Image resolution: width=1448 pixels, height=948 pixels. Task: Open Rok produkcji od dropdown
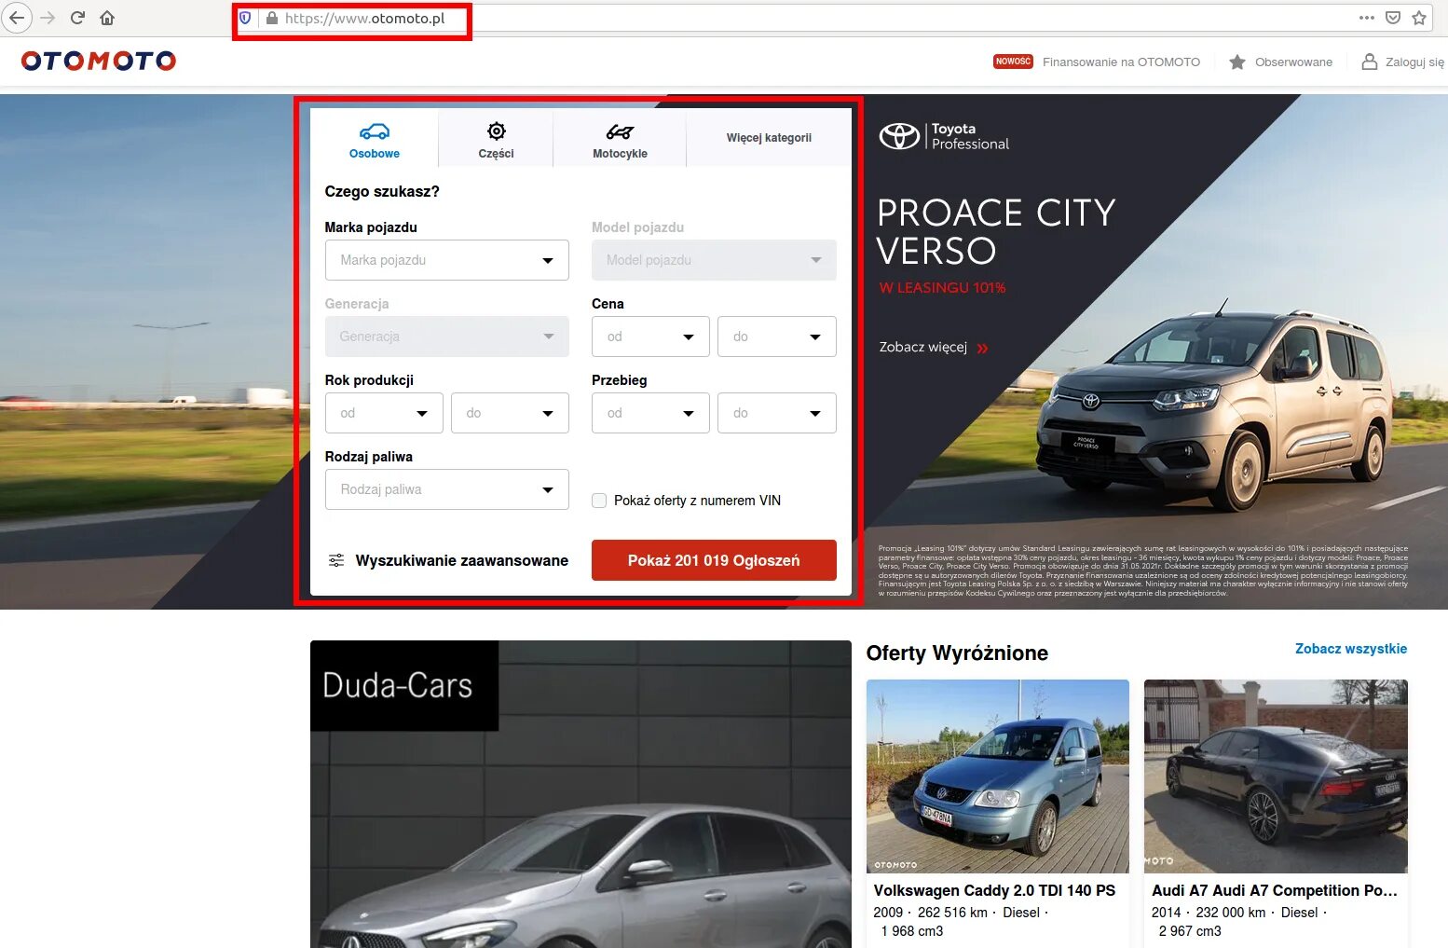pyautogui.click(x=384, y=413)
